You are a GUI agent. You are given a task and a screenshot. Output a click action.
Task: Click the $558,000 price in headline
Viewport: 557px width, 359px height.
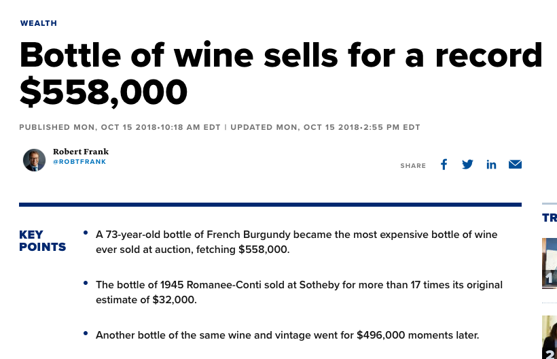click(x=103, y=92)
